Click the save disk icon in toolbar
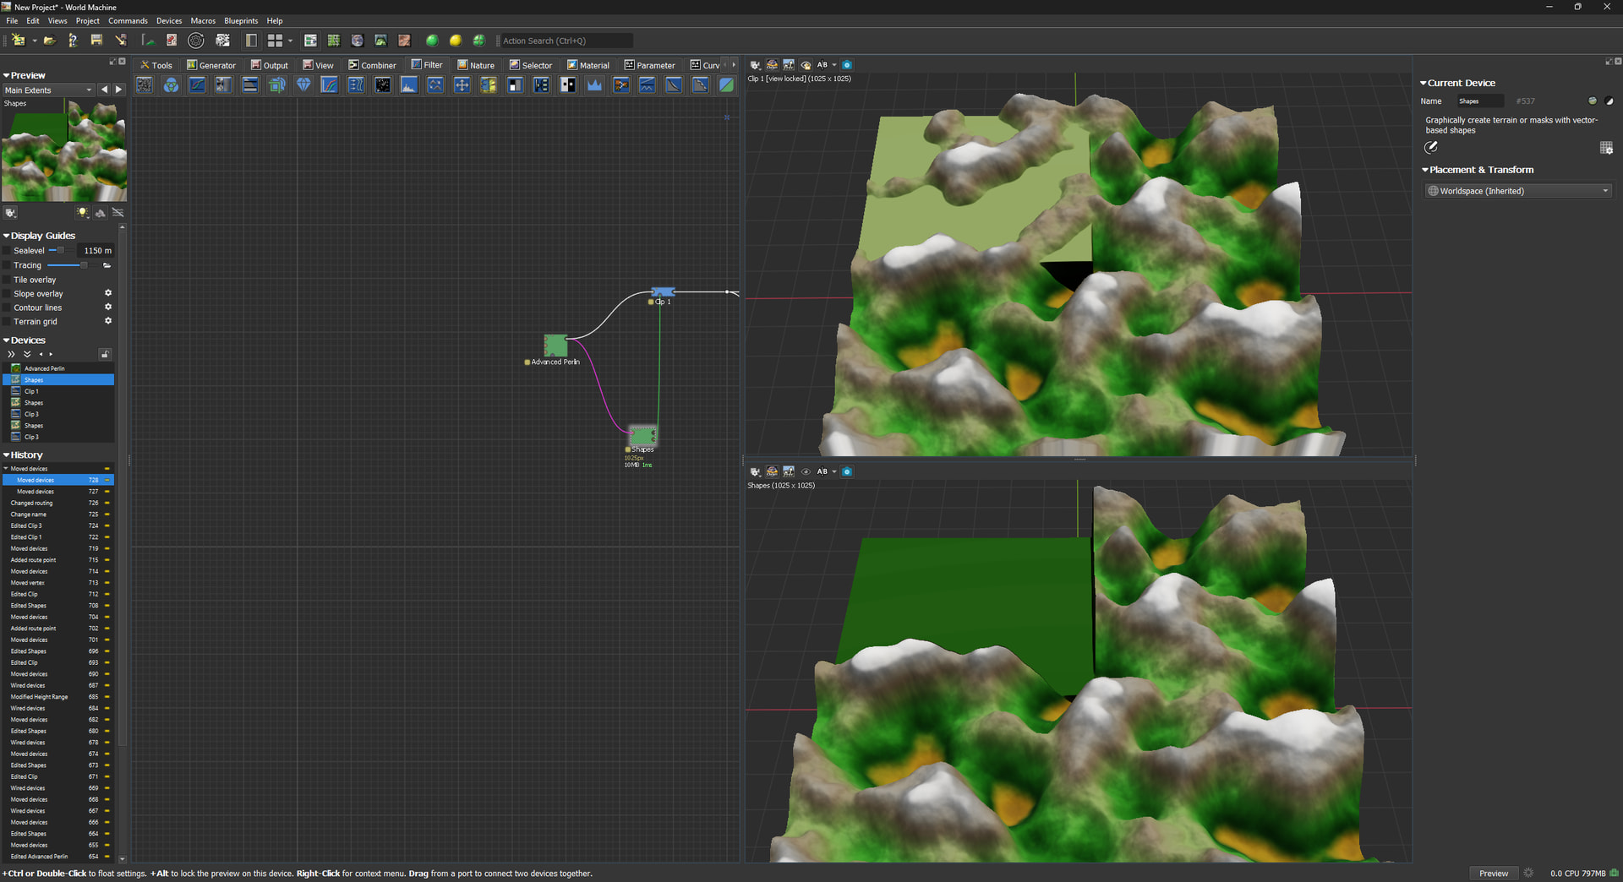This screenshot has width=1623, height=882. coord(96,41)
